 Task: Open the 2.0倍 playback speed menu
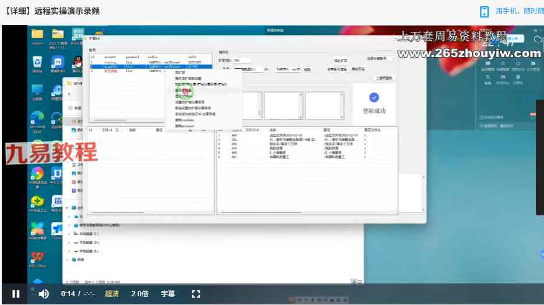click(139, 294)
